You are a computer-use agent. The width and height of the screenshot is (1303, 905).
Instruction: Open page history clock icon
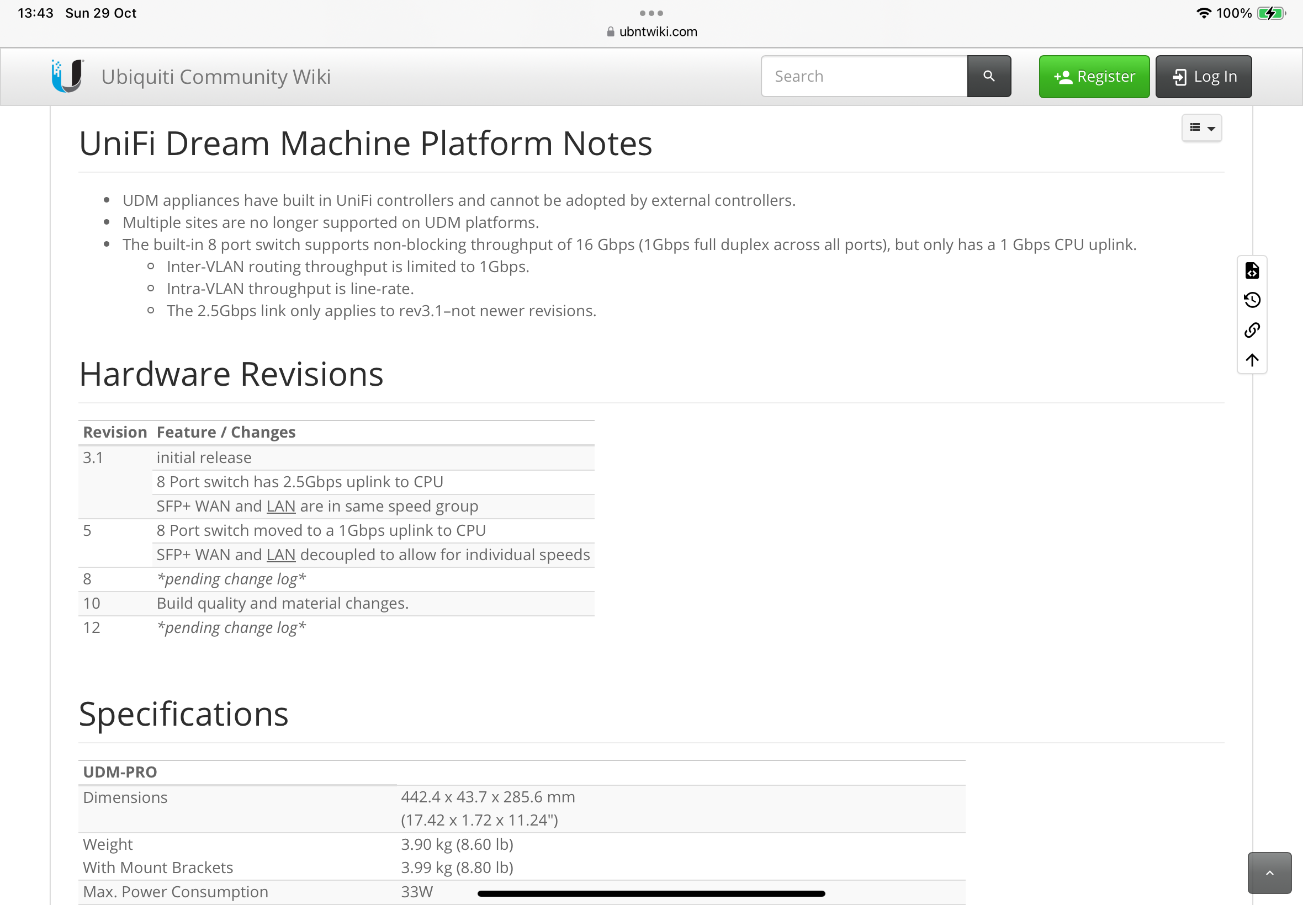pyautogui.click(x=1252, y=300)
